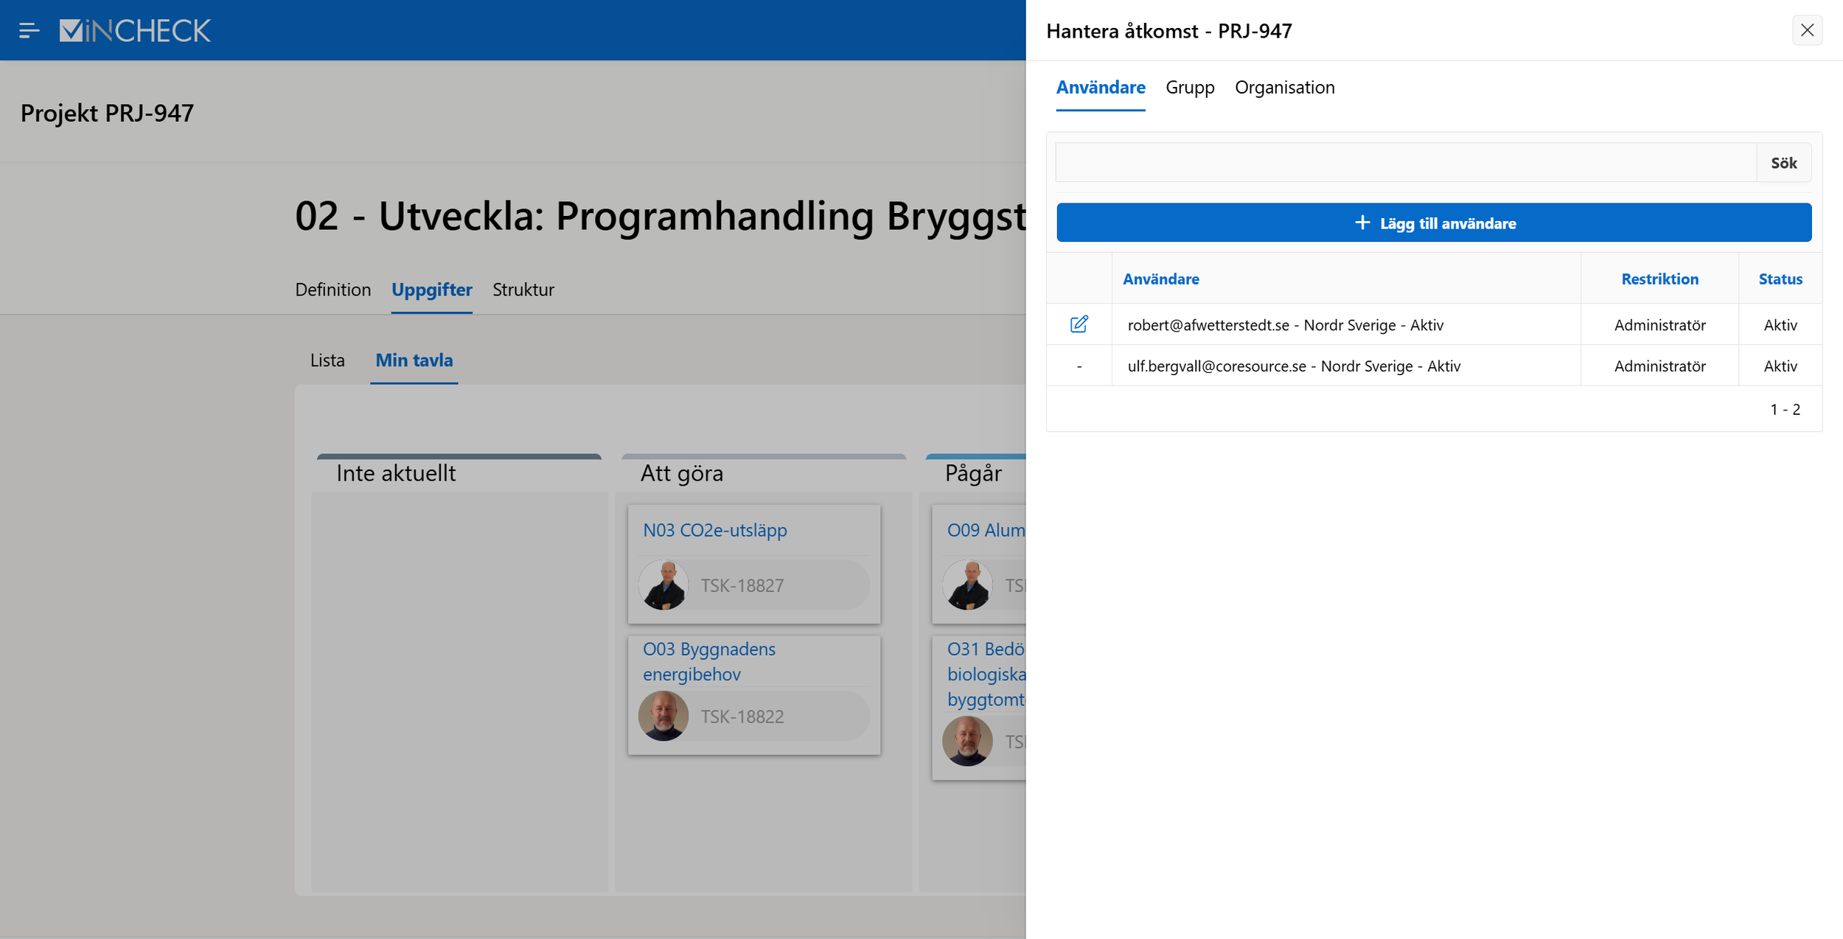
Task: Click avatar on O31 Bedö card
Action: click(967, 741)
